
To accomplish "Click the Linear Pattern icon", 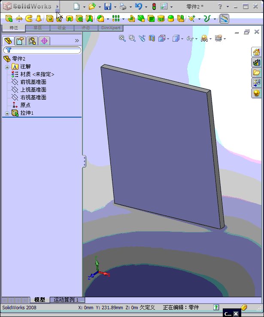I will pyautogui.click(x=116, y=18).
